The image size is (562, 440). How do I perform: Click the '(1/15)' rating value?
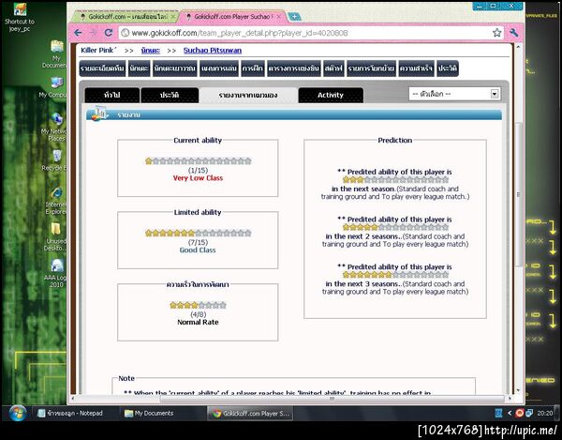(x=198, y=170)
